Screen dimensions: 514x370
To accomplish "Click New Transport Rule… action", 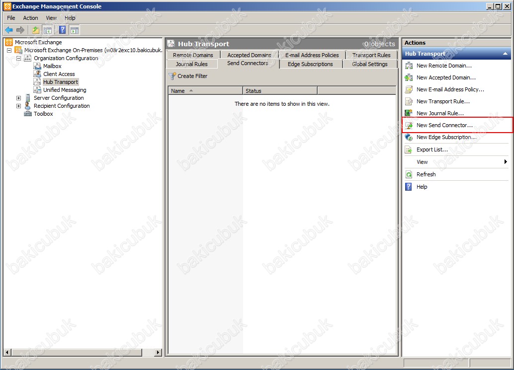I will pyautogui.click(x=443, y=101).
